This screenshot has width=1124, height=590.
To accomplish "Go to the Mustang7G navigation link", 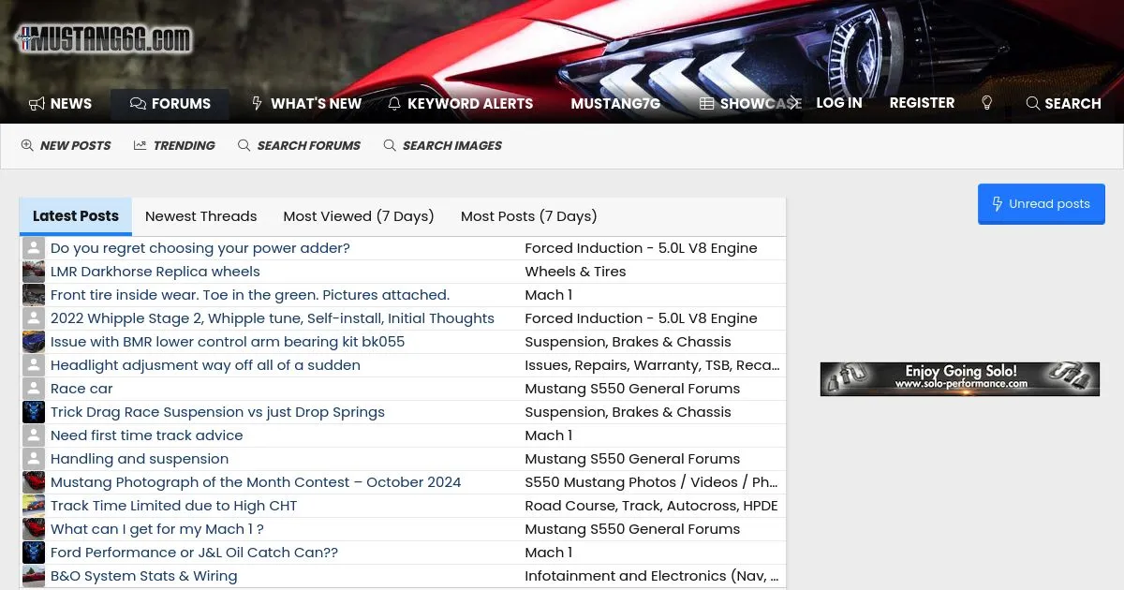I will (x=615, y=104).
